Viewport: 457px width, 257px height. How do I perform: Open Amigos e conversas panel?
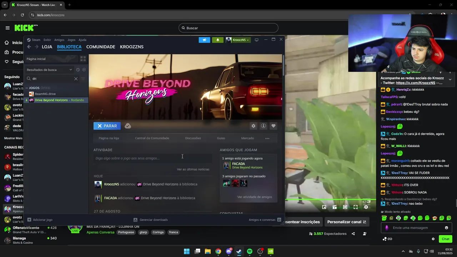(x=265, y=220)
